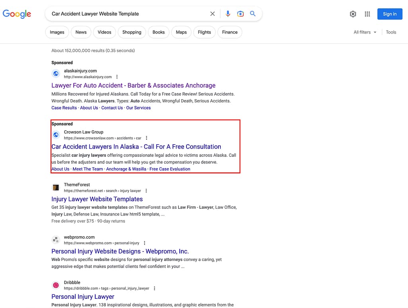This screenshot has height=308, width=408.
Task: Switch to the Maps filter
Action: 181,32
